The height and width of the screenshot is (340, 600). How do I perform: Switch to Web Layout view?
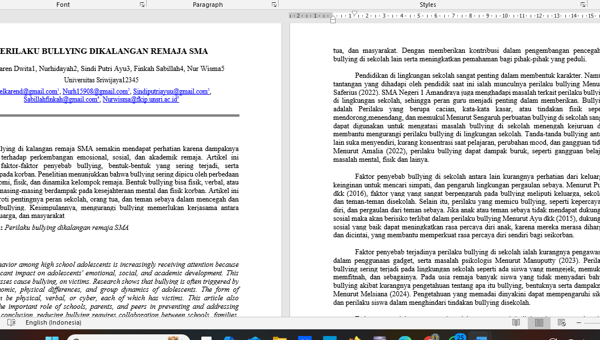pyautogui.click(x=562, y=323)
